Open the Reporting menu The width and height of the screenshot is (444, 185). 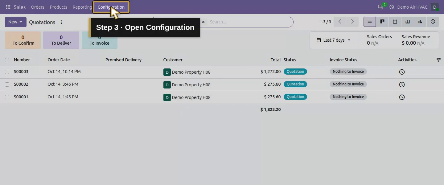tap(82, 7)
